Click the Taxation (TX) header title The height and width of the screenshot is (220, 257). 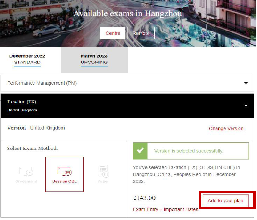[22, 102]
